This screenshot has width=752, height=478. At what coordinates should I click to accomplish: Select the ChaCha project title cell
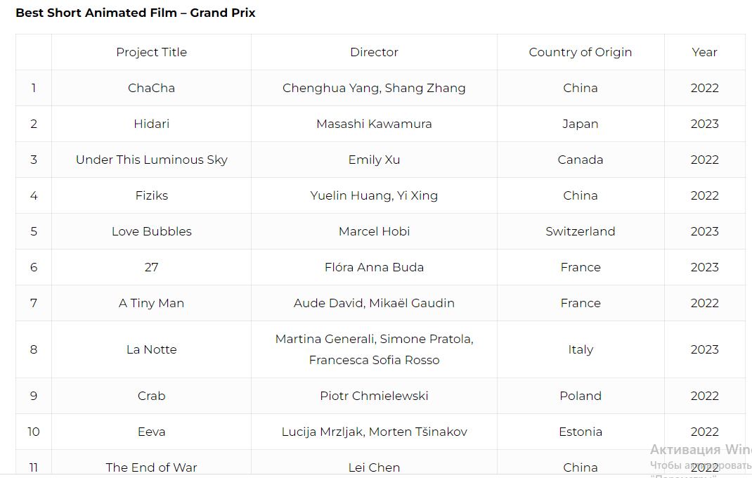pos(151,88)
